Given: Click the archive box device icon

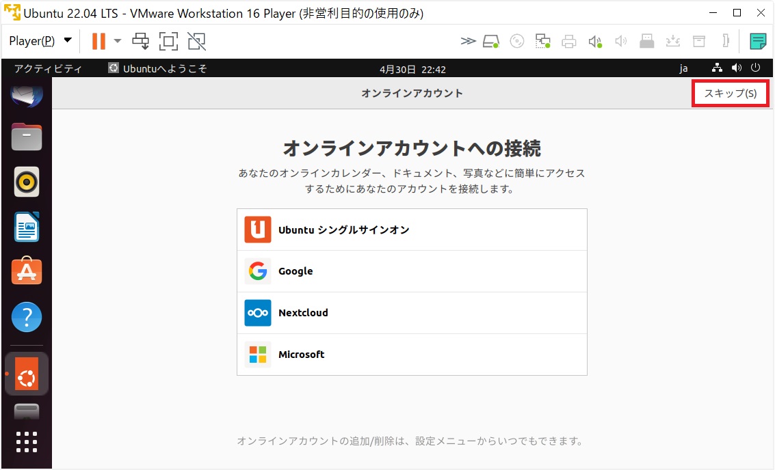Looking at the screenshot, I should tap(699, 41).
